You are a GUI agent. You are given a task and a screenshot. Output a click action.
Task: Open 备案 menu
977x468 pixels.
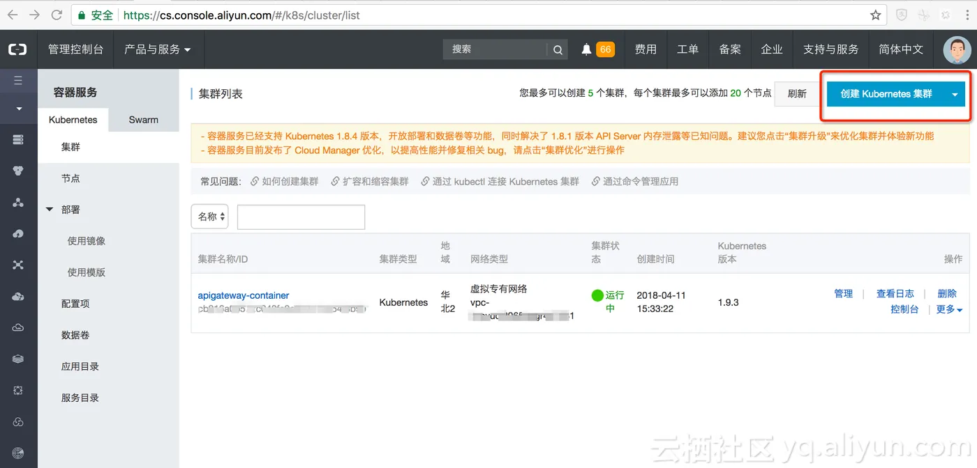tap(730, 49)
